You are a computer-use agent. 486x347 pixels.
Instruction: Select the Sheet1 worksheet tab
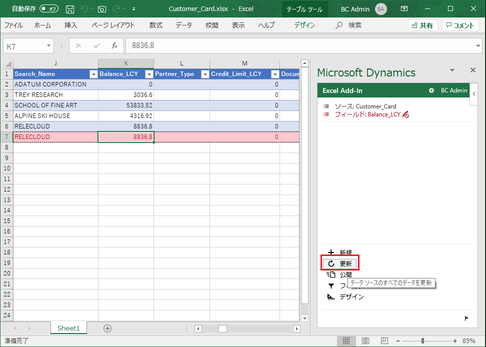point(68,328)
